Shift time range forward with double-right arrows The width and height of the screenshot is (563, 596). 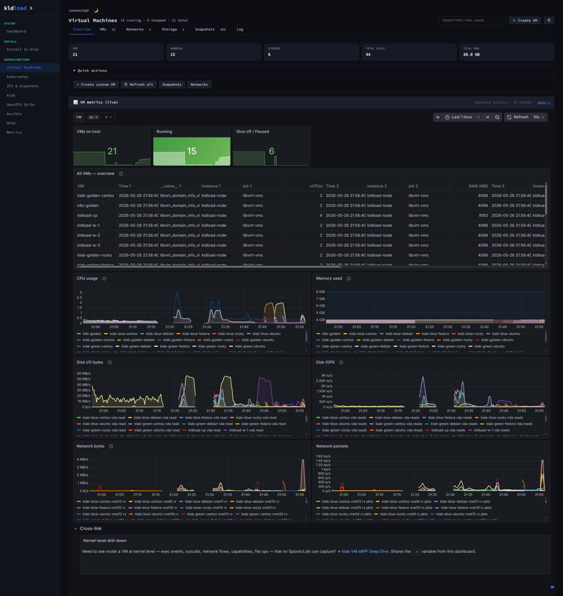point(487,117)
